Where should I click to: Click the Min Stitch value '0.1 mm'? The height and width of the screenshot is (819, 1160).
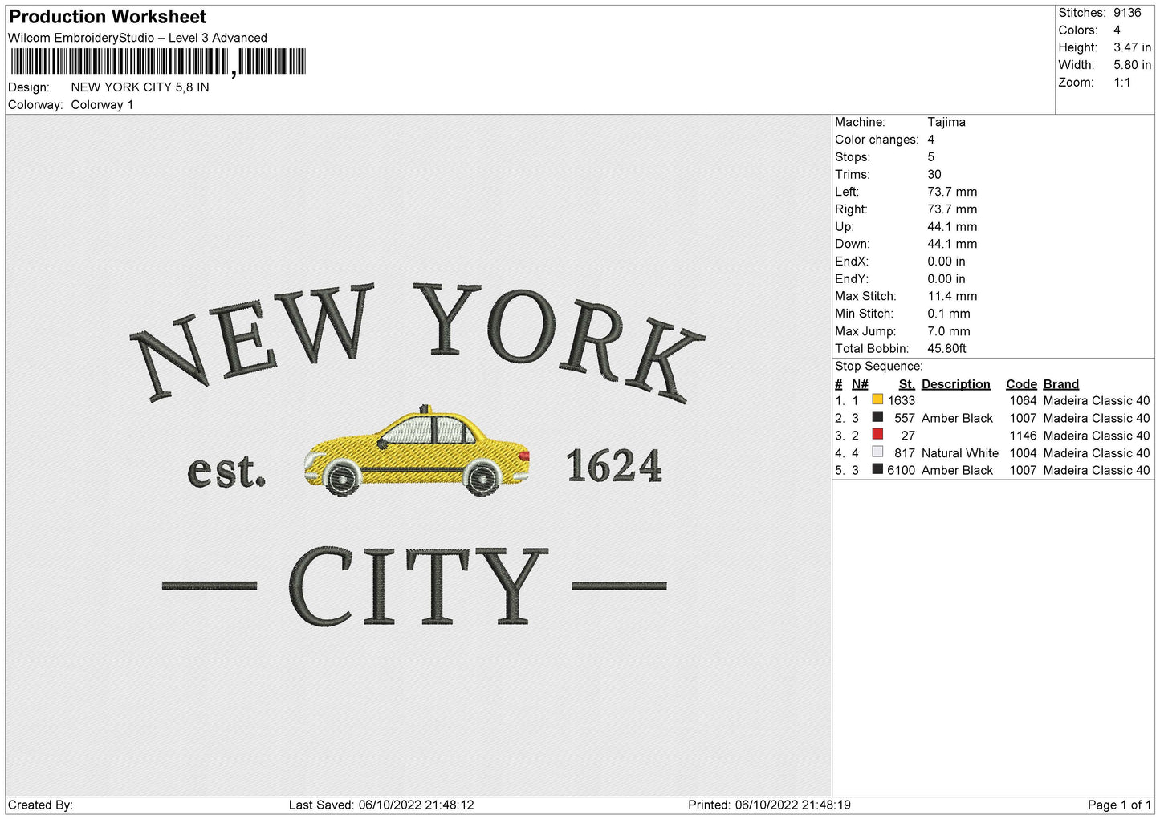[x=949, y=314]
